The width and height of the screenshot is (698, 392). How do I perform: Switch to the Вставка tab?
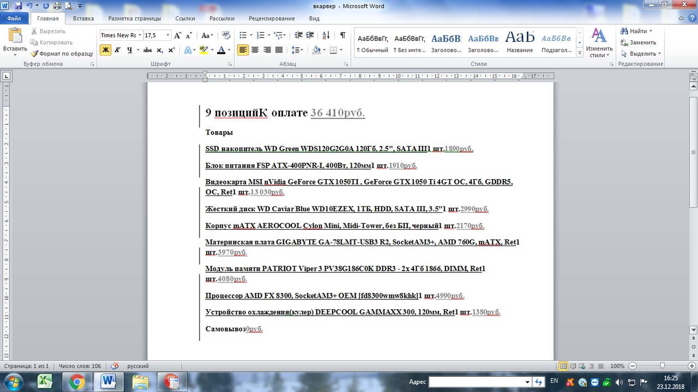pyautogui.click(x=83, y=19)
